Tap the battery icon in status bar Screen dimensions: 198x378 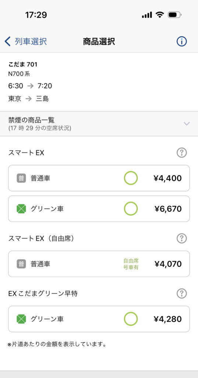click(175, 15)
